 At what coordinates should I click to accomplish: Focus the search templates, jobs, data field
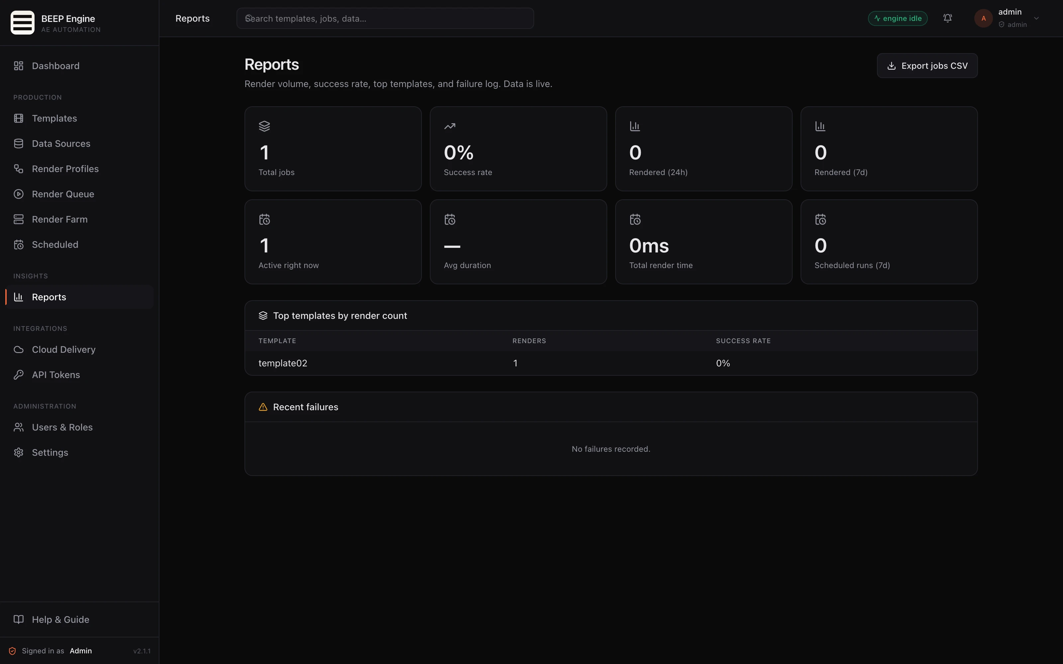pyautogui.click(x=385, y=19)
